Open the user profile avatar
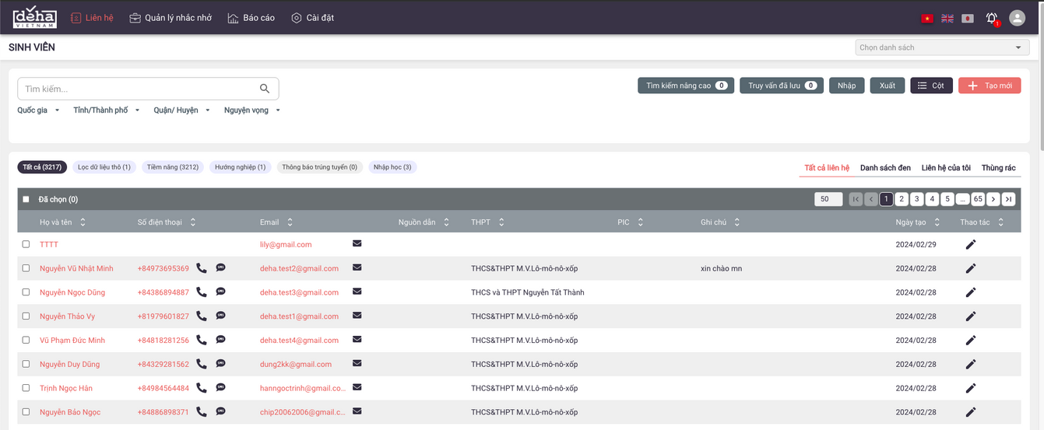 [x=1017, y=18]
